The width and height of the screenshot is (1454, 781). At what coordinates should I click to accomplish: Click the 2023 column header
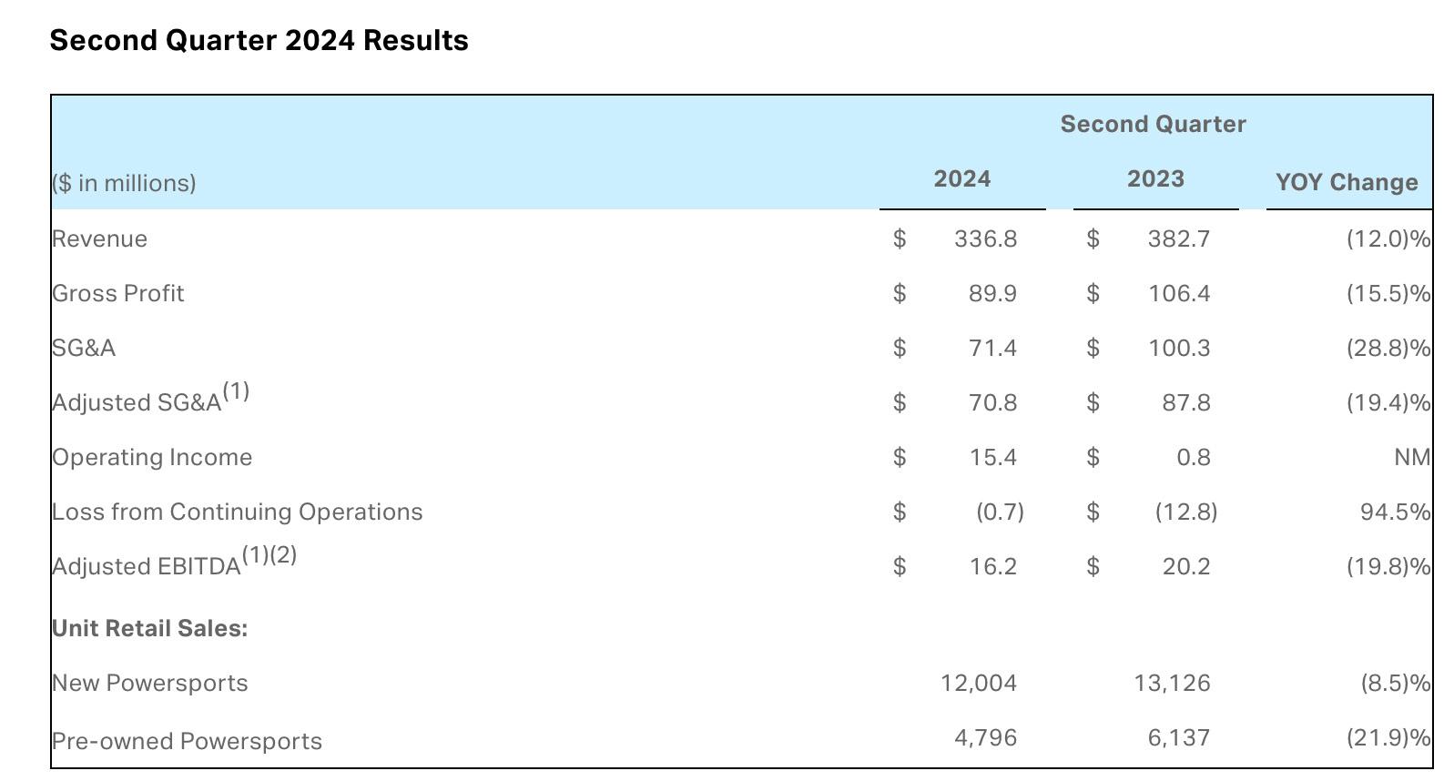pos(1155,179)
